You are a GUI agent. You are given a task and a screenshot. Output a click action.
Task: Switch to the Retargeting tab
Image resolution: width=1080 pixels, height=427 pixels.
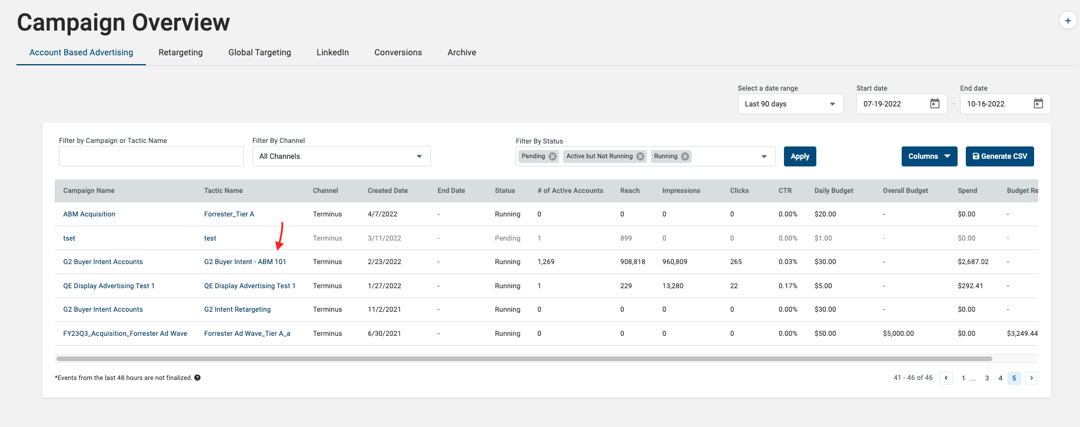coord(181,52)
